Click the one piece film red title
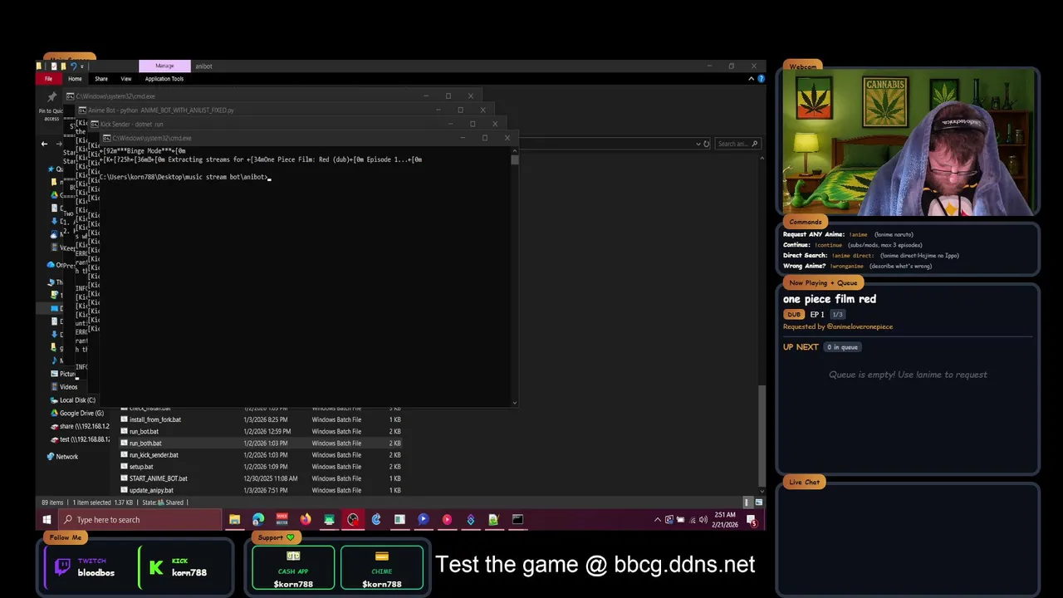 click(x=829, y=299)
